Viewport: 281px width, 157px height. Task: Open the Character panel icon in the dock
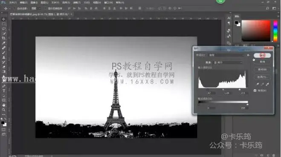coord(229,18)
